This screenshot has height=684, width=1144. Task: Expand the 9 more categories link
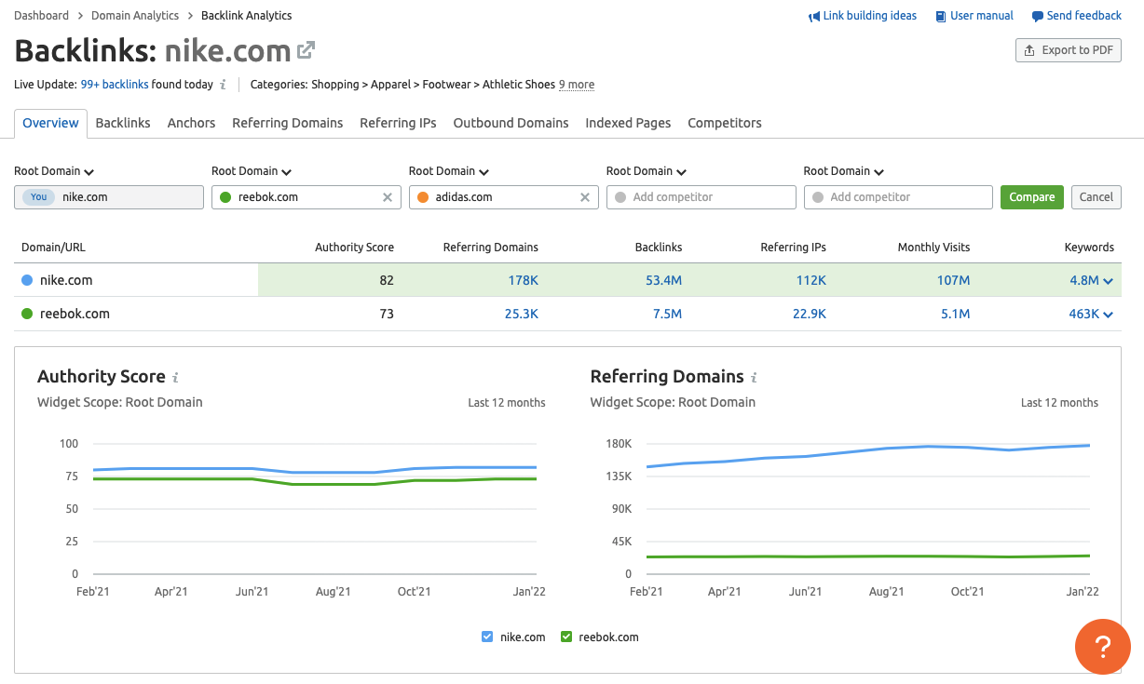577,85
